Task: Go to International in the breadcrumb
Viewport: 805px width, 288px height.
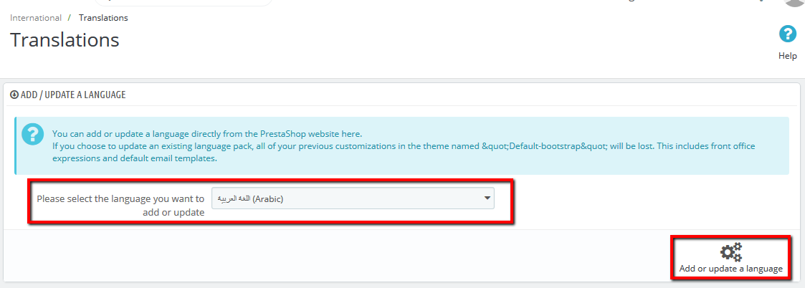Action: pyautogui.click(x=35, y=17)
